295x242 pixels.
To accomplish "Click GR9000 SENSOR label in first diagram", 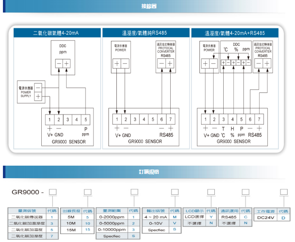I will coord(69,142).
